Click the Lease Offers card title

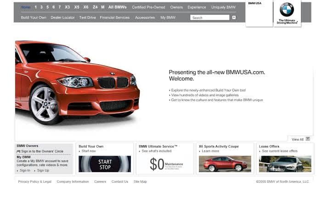(x=269, y=146)
